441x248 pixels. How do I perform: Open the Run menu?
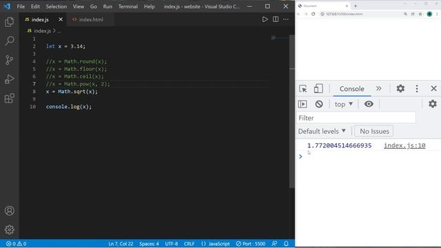pos(107,6)
